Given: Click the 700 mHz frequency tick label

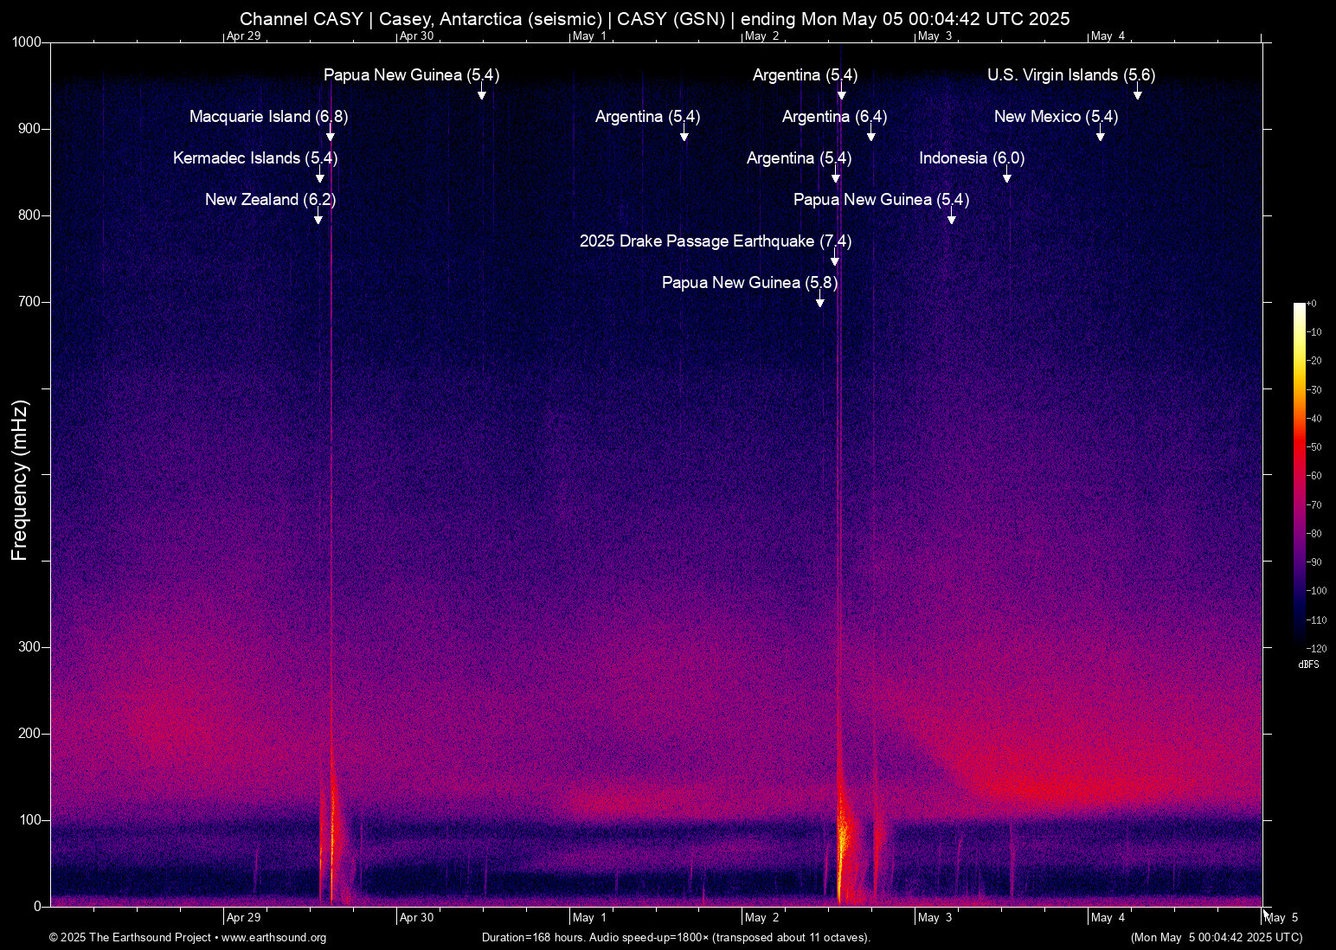Looking at the screenshot, I should click(30, 302).
